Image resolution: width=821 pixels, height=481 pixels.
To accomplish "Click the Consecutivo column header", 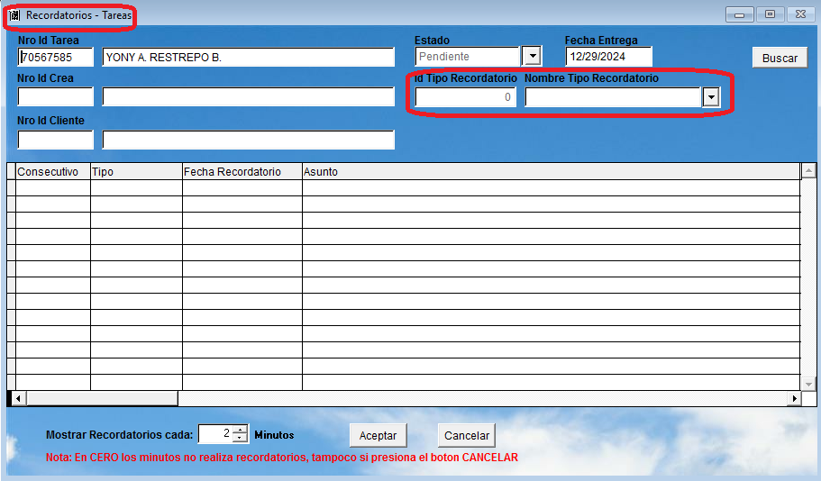I will 53,172.
